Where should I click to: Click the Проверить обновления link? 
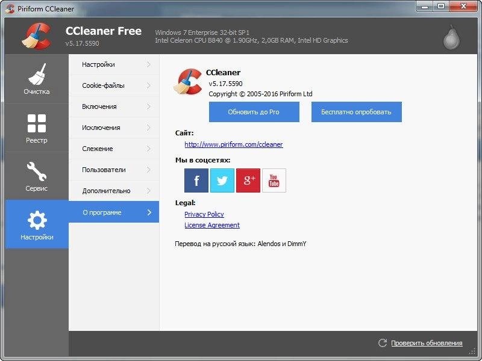pos(427,343)
